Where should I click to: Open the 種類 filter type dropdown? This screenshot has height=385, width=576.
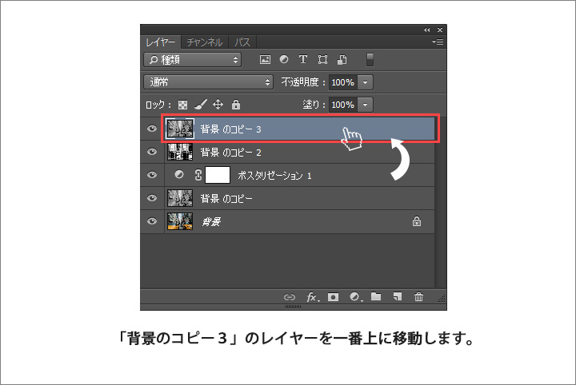pyautogui.click(x=193, y=60)
